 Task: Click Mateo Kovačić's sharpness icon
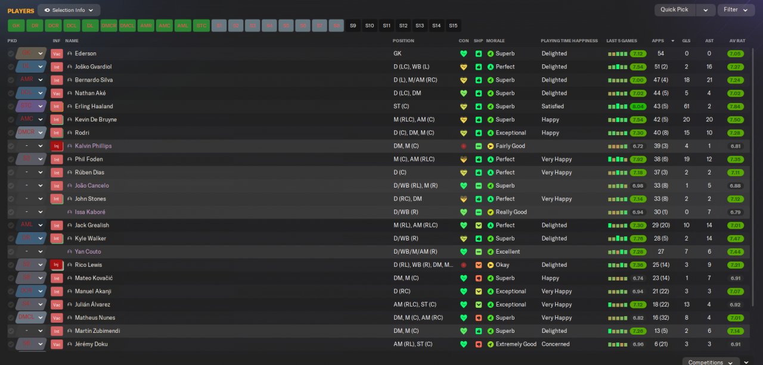478,278
